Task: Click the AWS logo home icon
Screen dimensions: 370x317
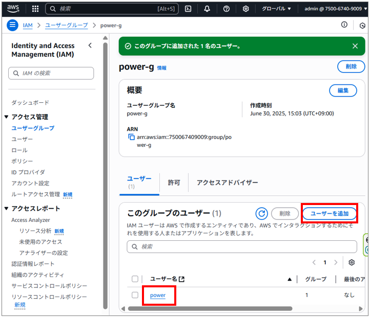Action: point(13,9)
